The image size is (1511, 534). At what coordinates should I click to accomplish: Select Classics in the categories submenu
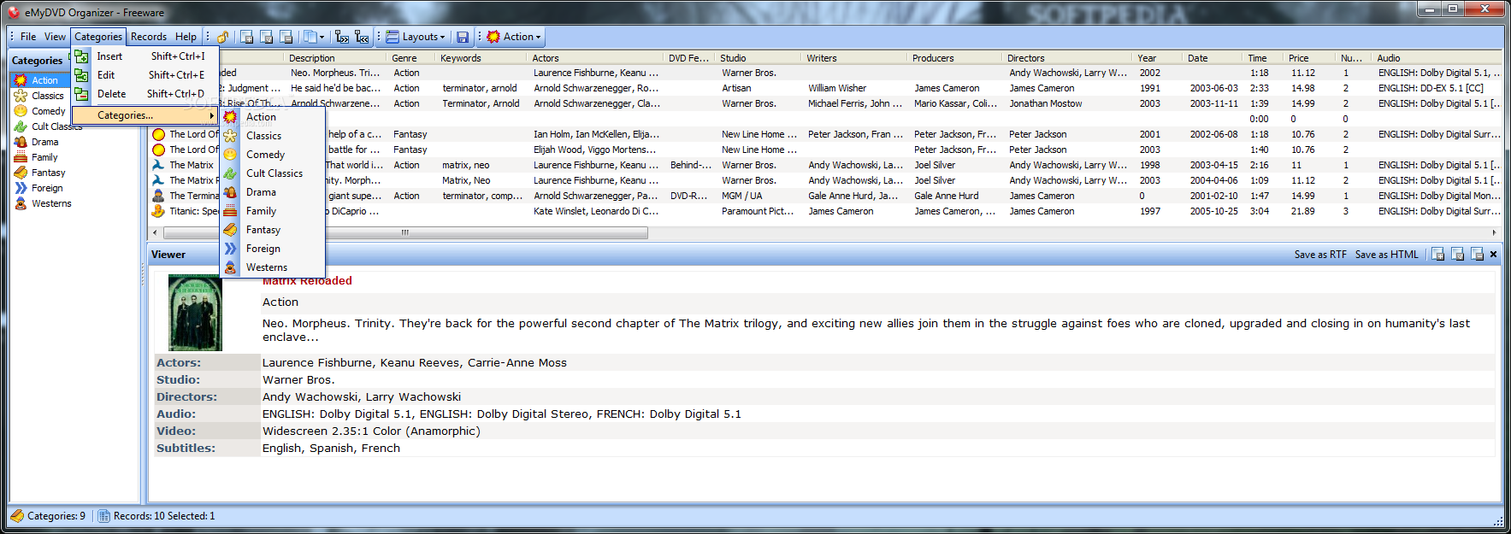(x=273, y=136)
